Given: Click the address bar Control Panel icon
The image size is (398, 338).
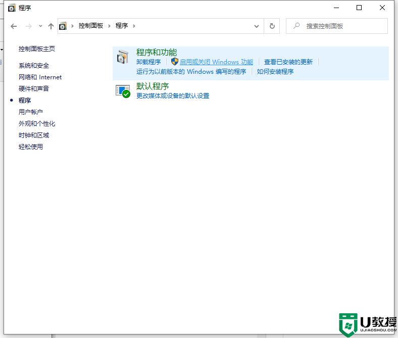Looking at the screenshot, I should coord(63,26).
